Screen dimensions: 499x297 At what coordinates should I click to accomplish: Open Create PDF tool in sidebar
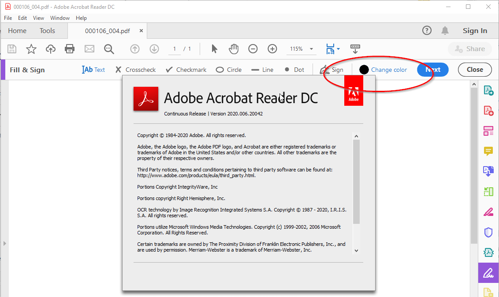coord(488,111)
